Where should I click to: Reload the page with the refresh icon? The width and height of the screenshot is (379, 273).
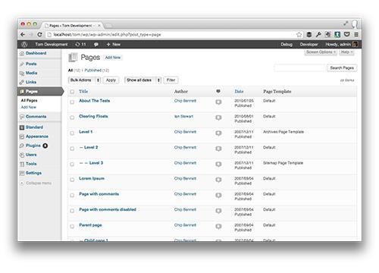[x=39, y=34]
